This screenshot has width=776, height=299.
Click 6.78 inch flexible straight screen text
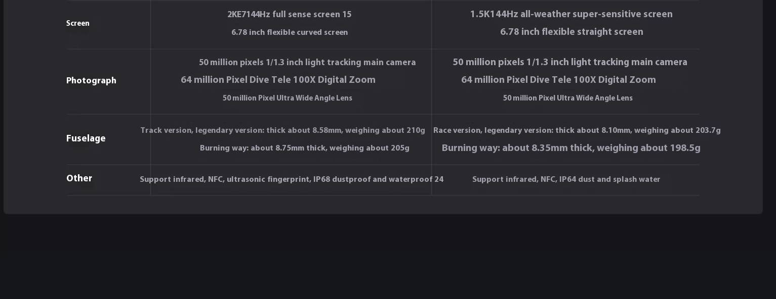coord(571,32)
